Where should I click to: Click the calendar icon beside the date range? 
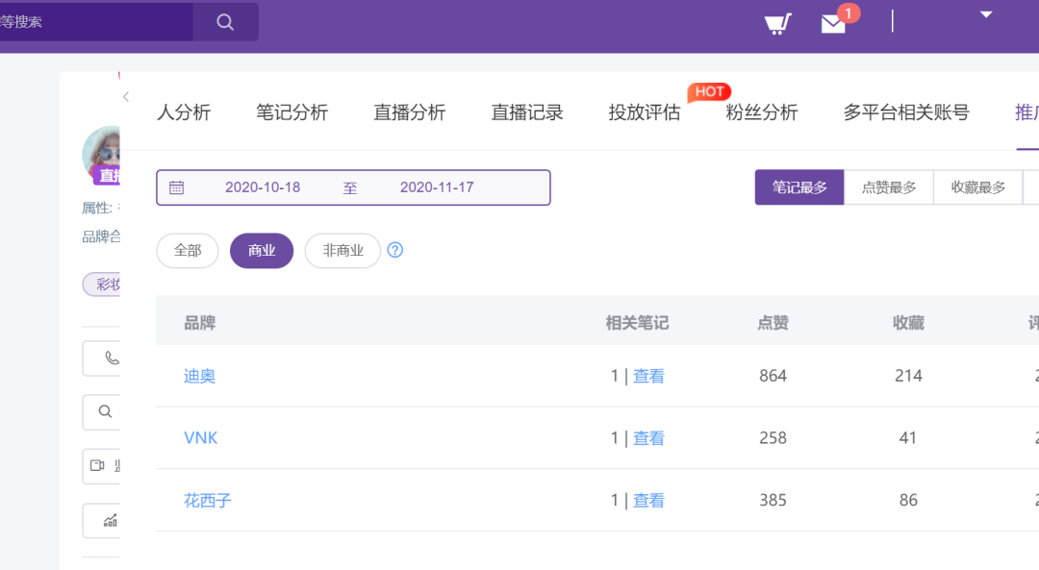pos(176,186)
